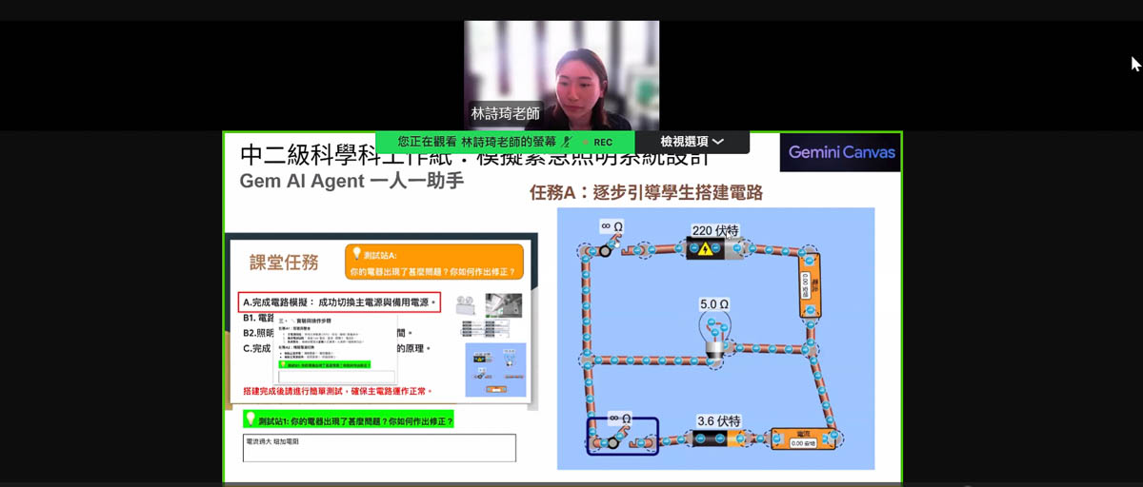Click the 3.6 伏特 voltage label
The width and height of the screenshot is (1143, 487).
(717, 420)
